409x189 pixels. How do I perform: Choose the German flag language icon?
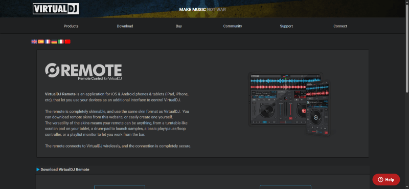[54, 41]
